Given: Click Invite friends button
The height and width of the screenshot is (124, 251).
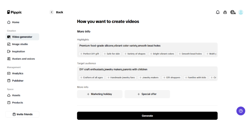Looking at the screenshot, I should [22, 114].
